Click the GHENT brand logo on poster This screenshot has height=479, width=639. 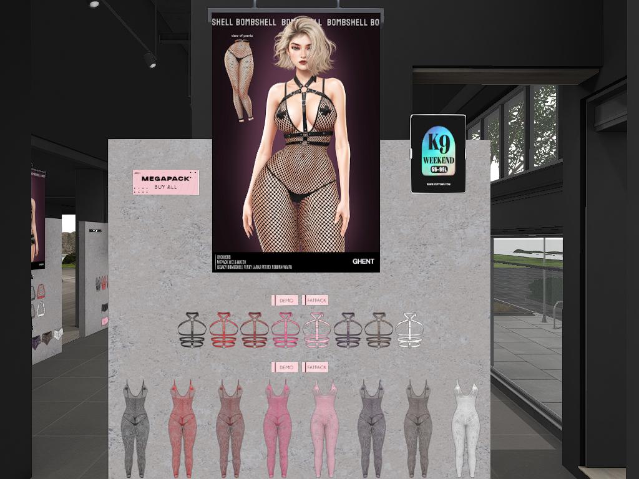coord(363,261)
